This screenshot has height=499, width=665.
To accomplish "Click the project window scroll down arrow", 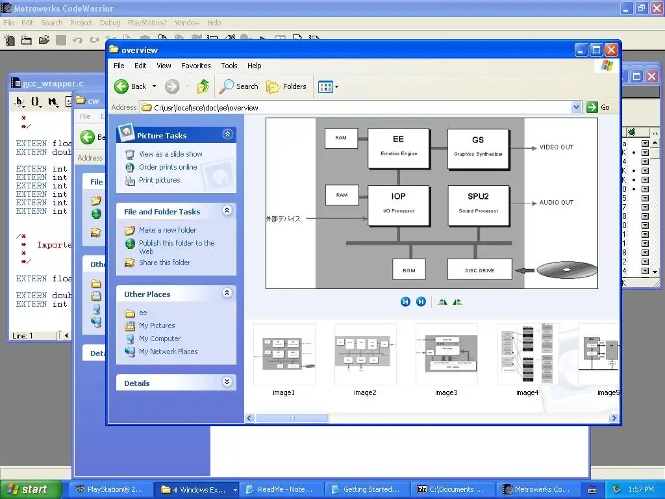I will coord(655,272).
